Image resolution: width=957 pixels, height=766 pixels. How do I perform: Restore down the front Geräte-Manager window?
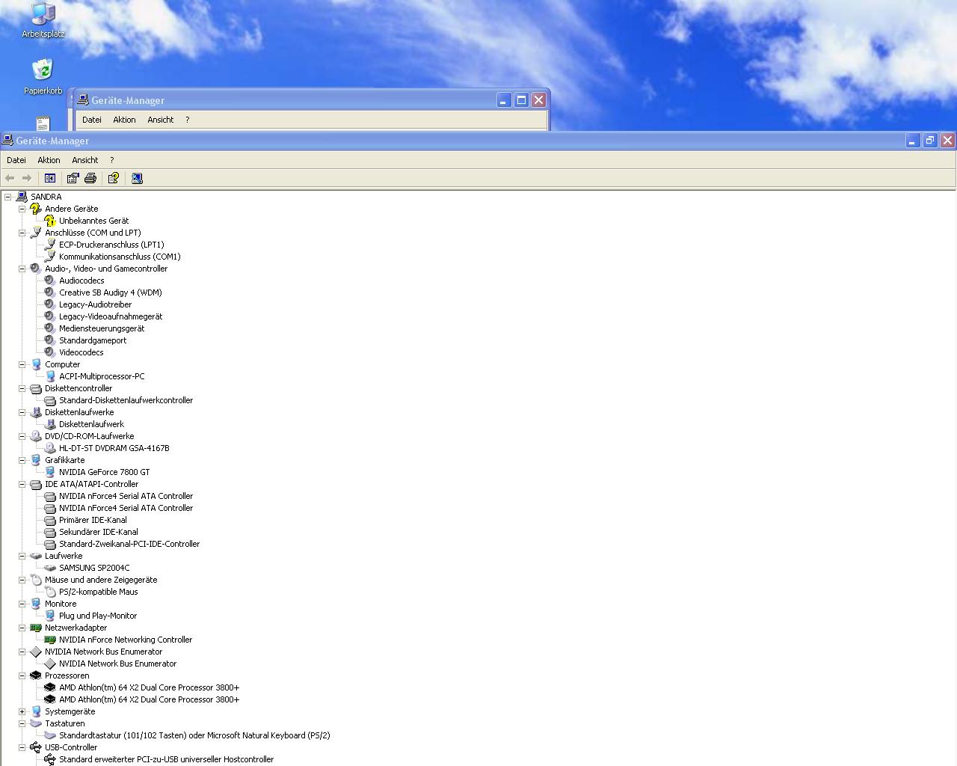pos(930,140)
